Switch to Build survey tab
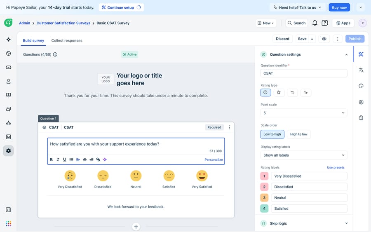 33,40
